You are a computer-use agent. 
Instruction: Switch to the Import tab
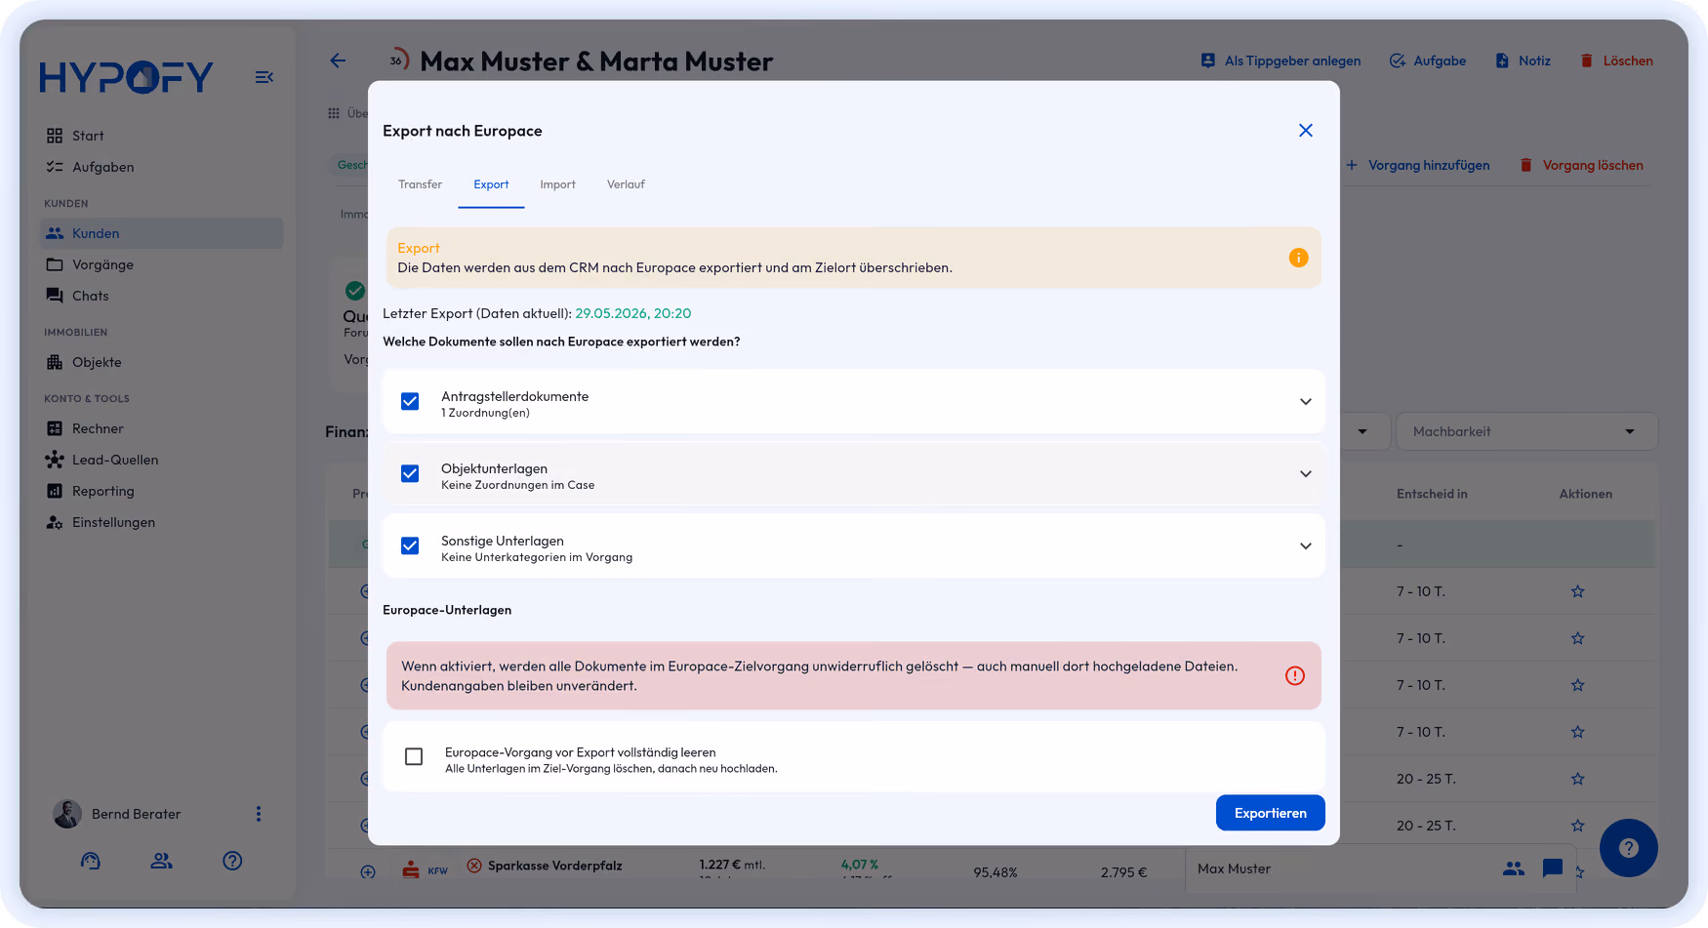[x=557, y=184]
